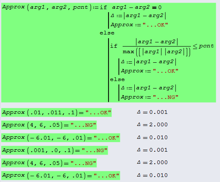Click the outer else keyword below the first "...OK"
Viewport: 220px width, 182px height.
[x=107, y=33]
